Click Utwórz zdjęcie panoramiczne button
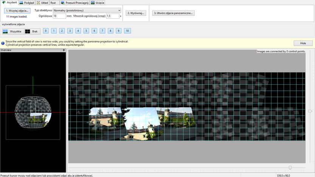The height and width of the screenshot is (177, 315). point(173,13)
